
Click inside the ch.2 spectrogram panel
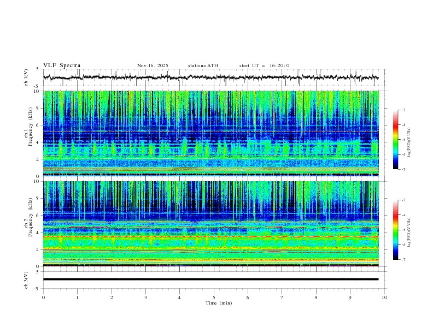coord(210,224)
